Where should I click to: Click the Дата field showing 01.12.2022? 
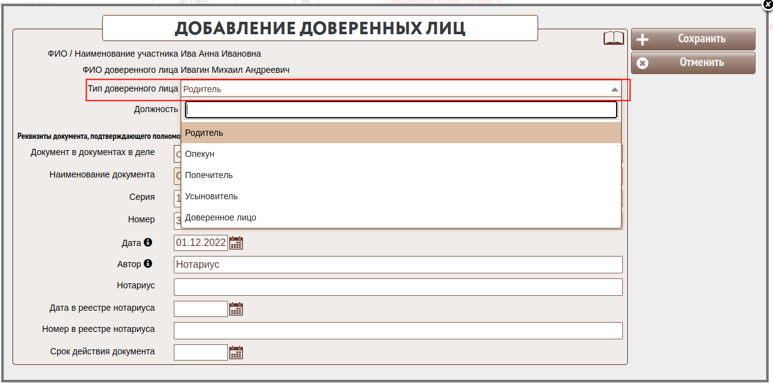pyautogui.click(x=201, y=243)
